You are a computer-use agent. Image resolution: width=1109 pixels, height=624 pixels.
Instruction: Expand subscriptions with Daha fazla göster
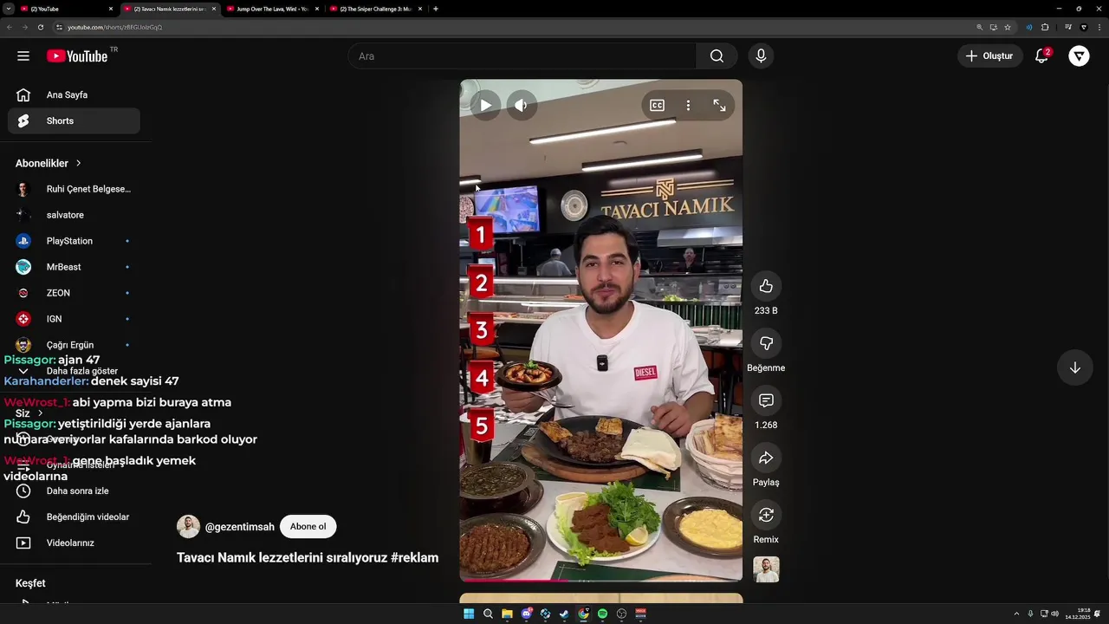click(x=74, y=371)
